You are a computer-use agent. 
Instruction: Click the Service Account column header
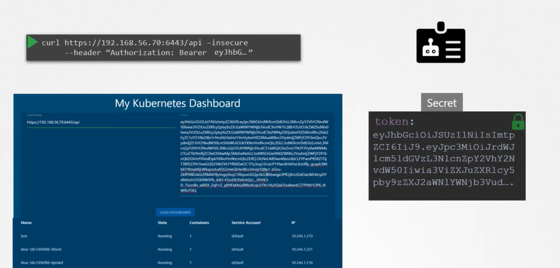coord(246,223)
